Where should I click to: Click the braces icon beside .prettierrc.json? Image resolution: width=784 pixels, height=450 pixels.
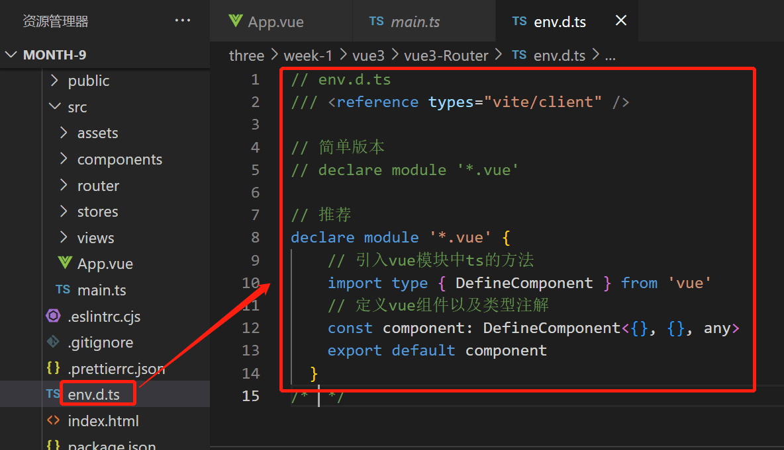[54, 369]
